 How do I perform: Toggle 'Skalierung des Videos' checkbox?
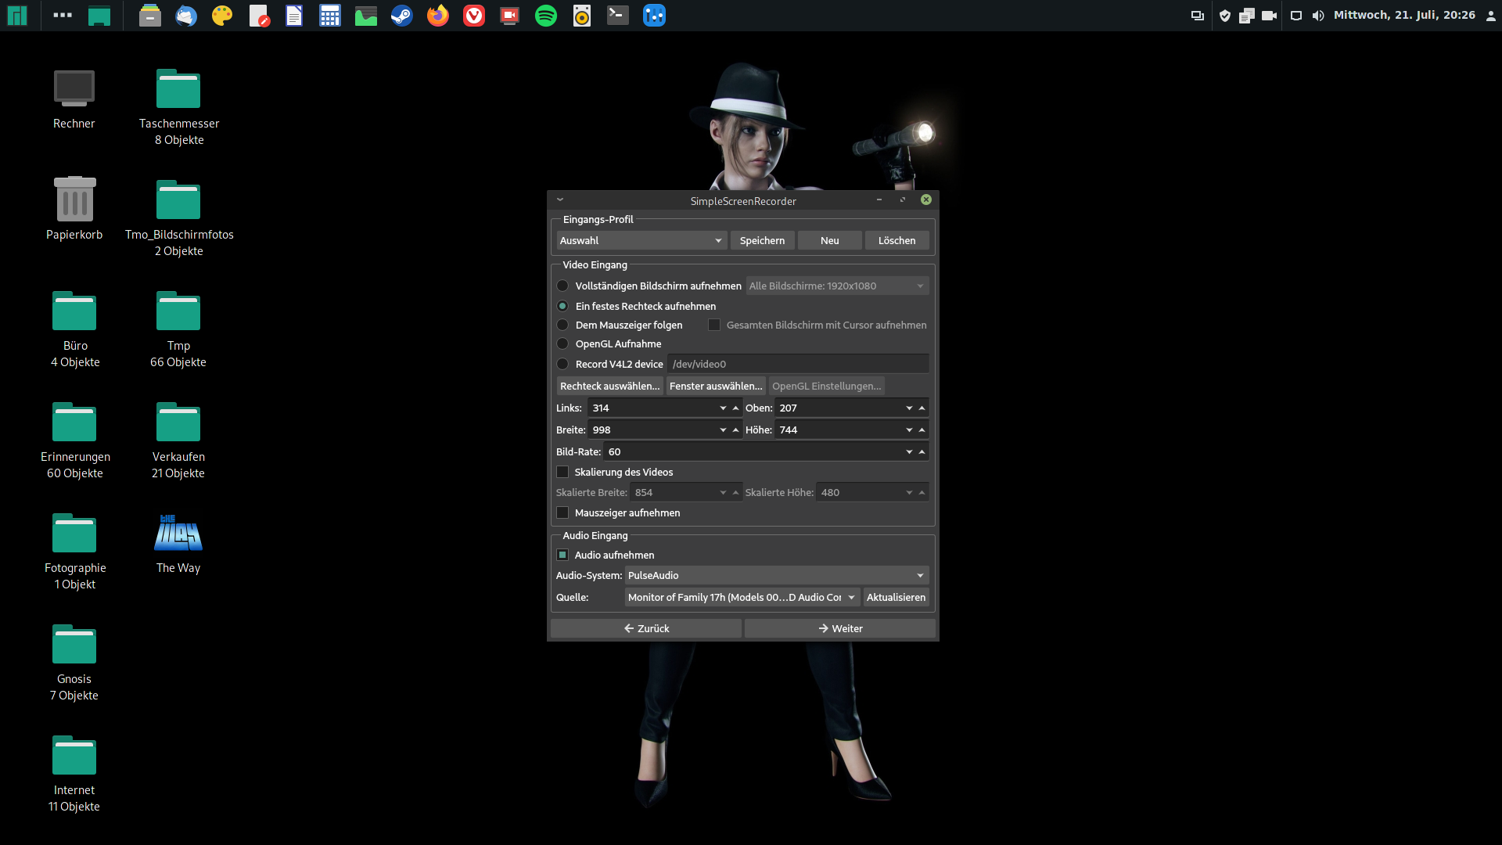coord(562,472)
